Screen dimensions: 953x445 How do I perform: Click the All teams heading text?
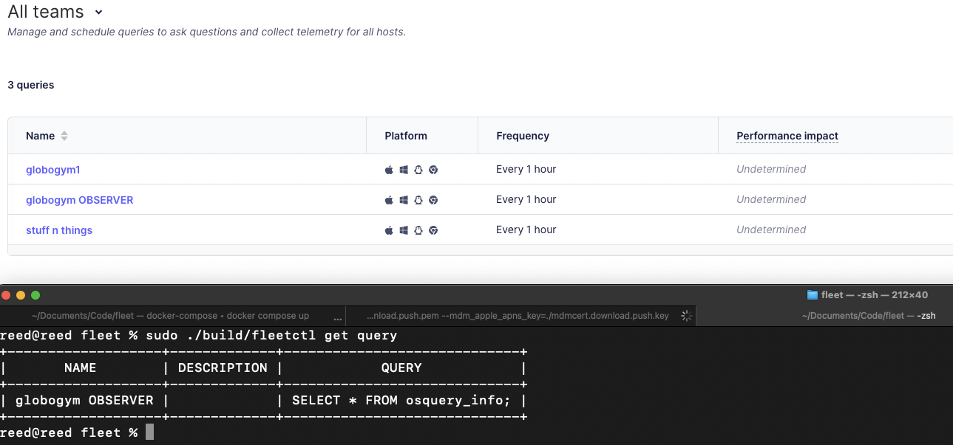coord(46,12)
